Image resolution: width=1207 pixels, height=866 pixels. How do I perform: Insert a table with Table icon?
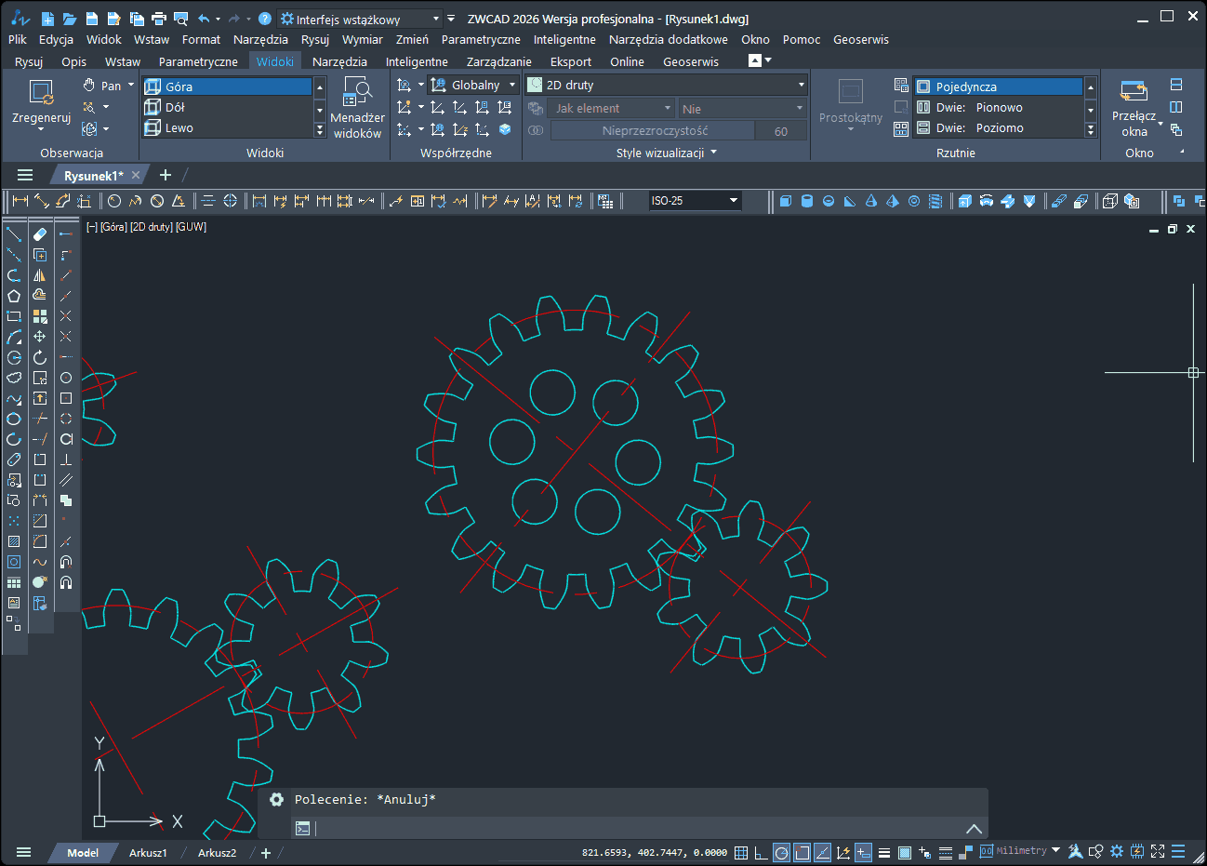pyautogui.click(x=14, y=582)
